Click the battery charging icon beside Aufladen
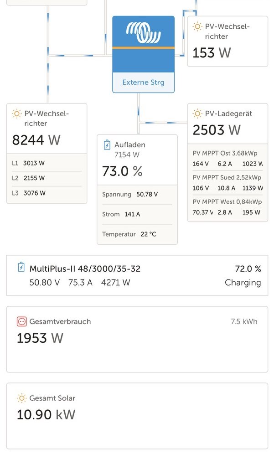 [x=107, y=145]
